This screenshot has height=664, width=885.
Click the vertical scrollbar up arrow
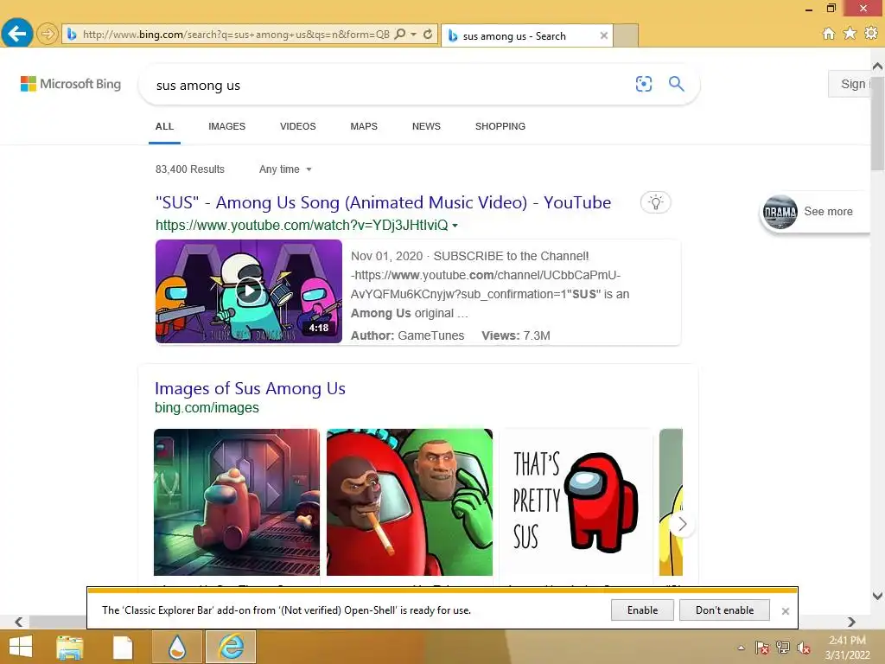(878, 66)
